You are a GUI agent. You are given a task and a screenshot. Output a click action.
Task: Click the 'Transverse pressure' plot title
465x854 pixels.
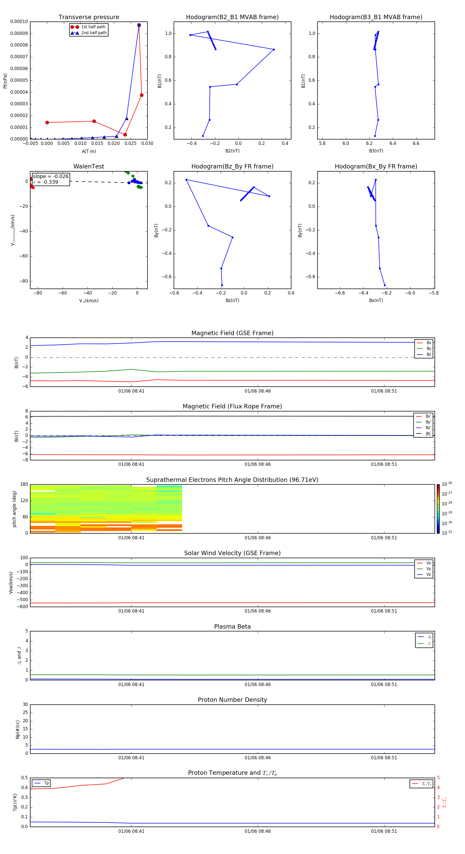[x=89, y=17]
